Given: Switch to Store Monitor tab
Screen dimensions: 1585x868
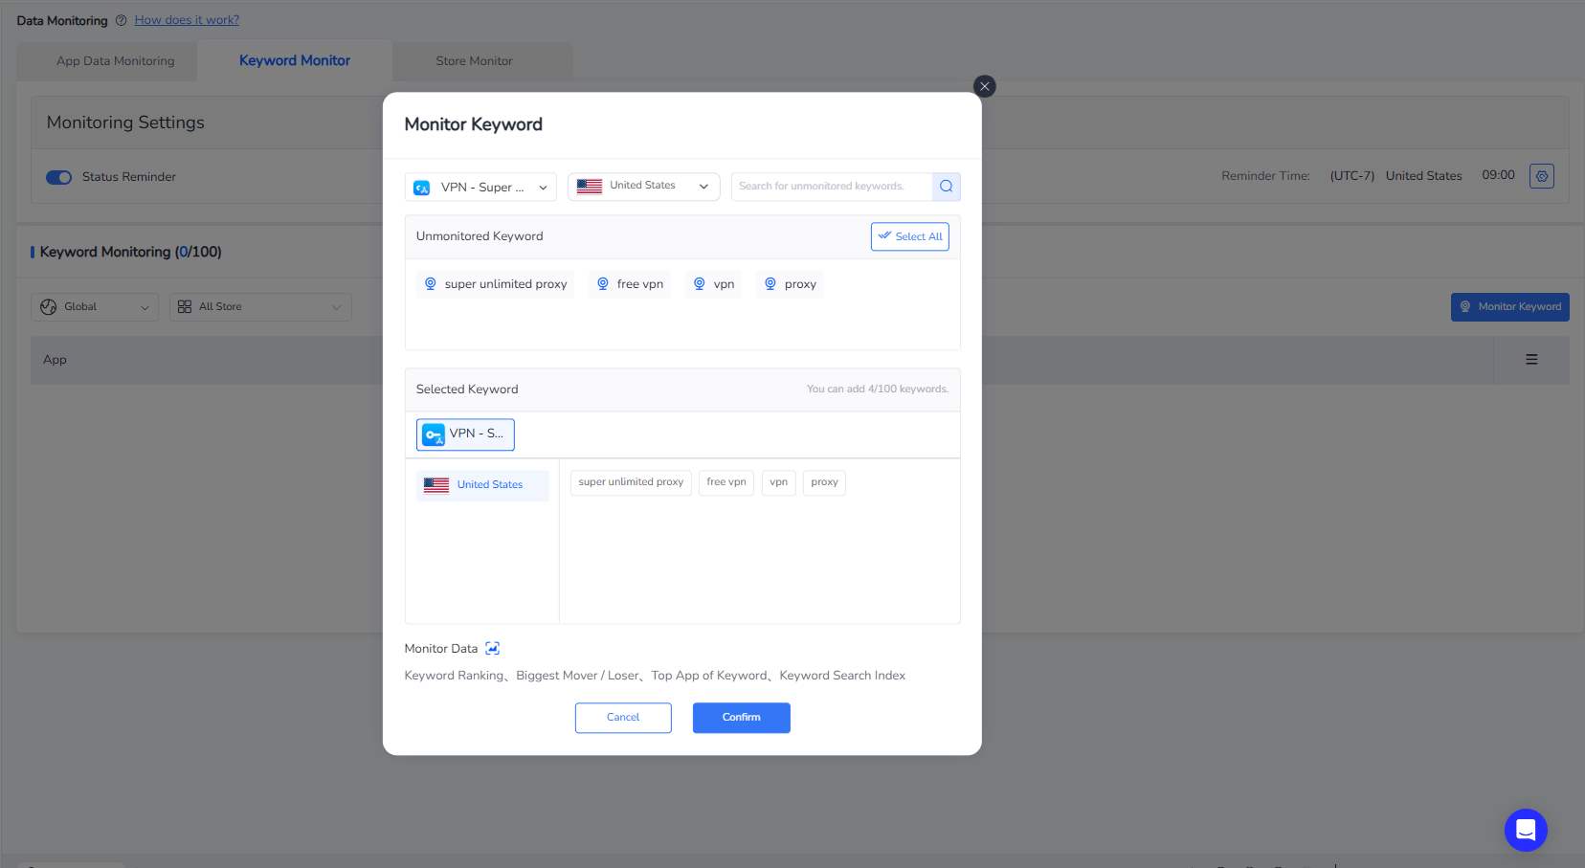Looking at the screenshot, I should point(474,61).
